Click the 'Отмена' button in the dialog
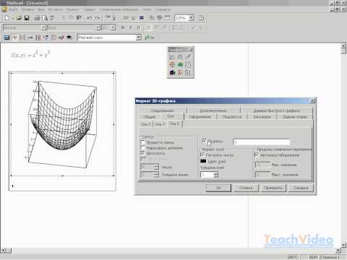This screenshot has width=347, height=260. point(246,188)
